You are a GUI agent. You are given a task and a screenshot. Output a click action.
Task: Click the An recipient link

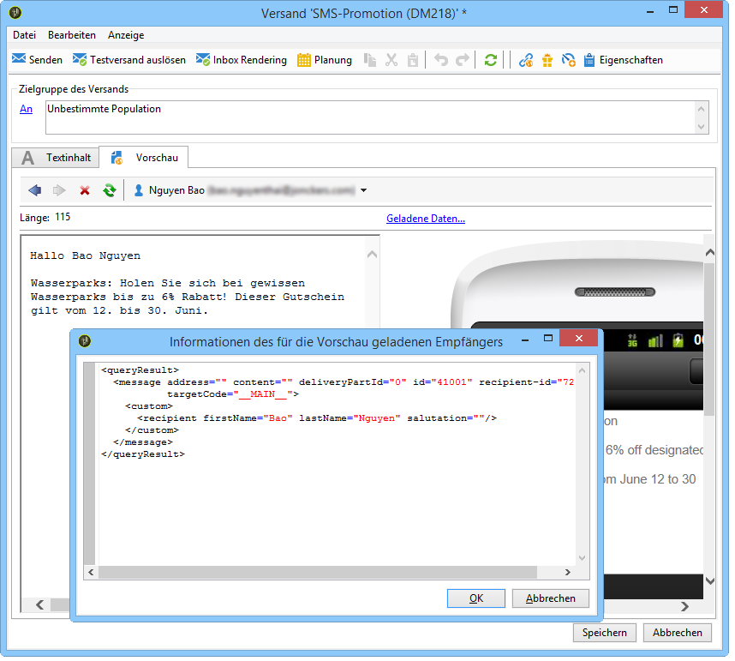[x=27, y=109]
